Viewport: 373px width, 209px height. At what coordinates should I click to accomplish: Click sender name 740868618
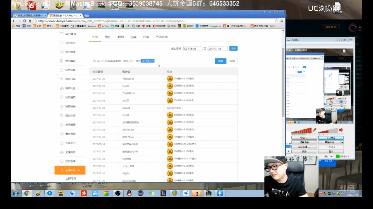[x=128, y=79]
